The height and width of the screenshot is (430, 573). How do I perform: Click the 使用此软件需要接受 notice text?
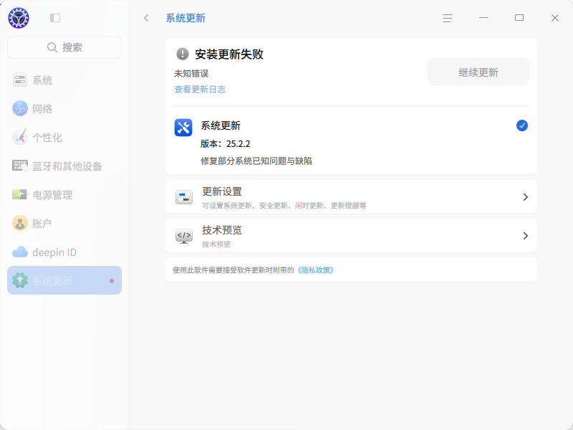coord(233,270)
